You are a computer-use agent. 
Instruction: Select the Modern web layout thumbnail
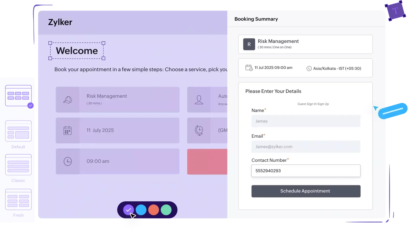pos(18,96)
